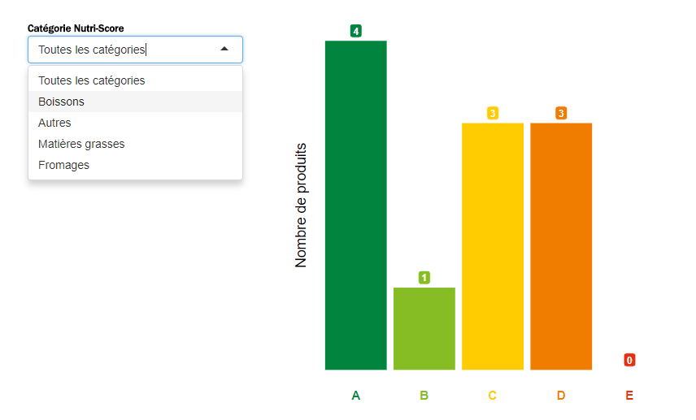Image resolution: width=696 pixels, height=420 pixels.
Task: Click the red 0 badge for E
Action: pyautogui.click(x=629, y=360)
